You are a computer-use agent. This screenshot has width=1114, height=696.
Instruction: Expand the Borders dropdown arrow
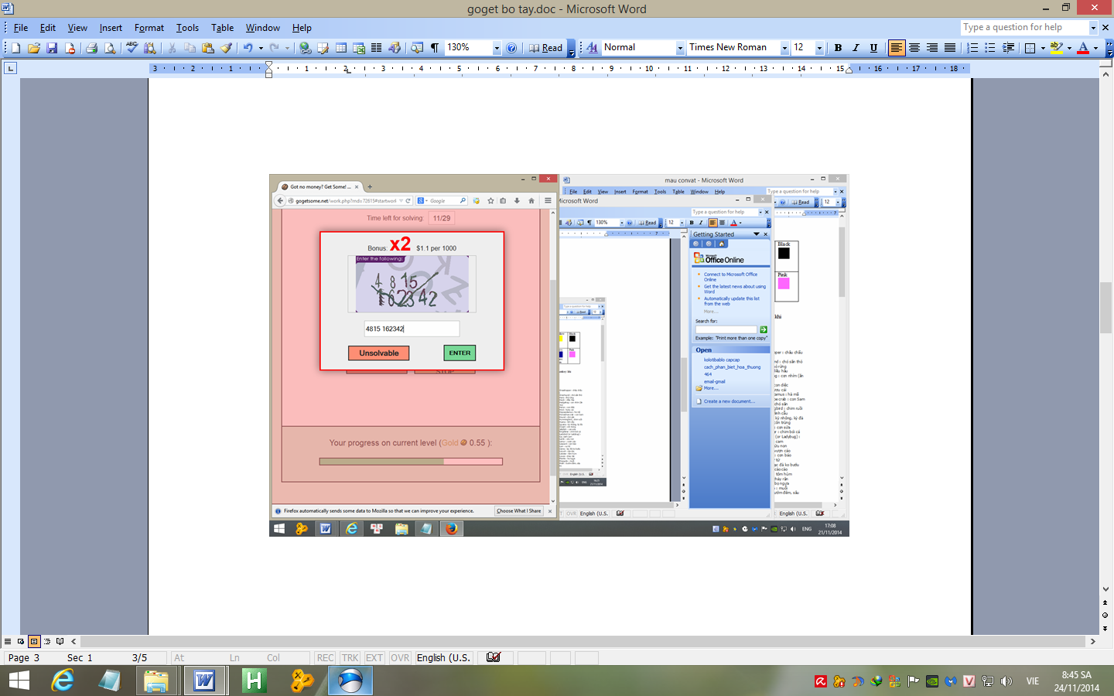tap(1043, 48)
